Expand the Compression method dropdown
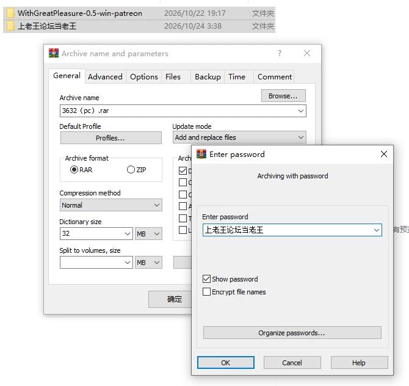409x386 pixels. 111,205
